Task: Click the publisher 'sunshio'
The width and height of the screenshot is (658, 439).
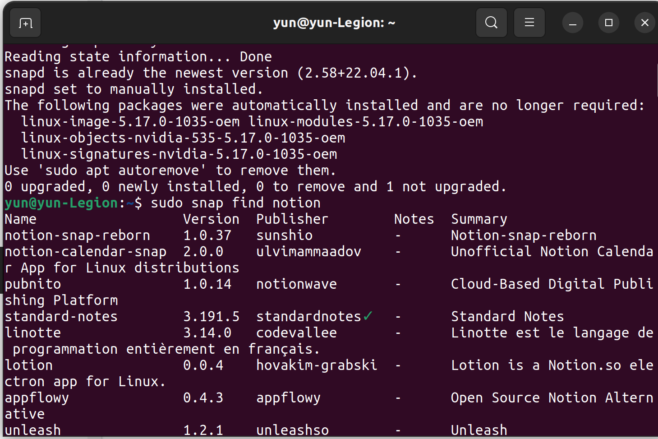Action: click(x=285, y=236)
